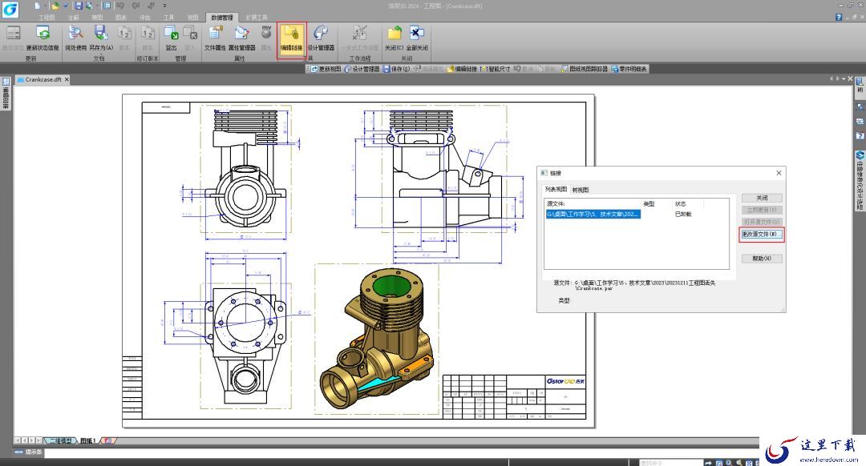Click 零件明细表 parts list tool

[629, 69]
